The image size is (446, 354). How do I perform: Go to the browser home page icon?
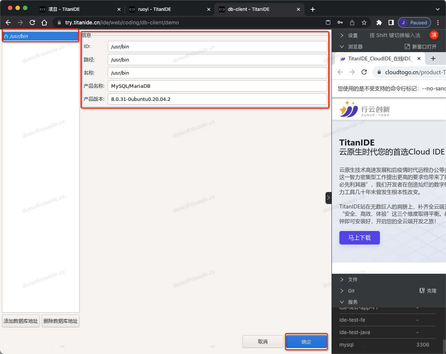(44, 22)
